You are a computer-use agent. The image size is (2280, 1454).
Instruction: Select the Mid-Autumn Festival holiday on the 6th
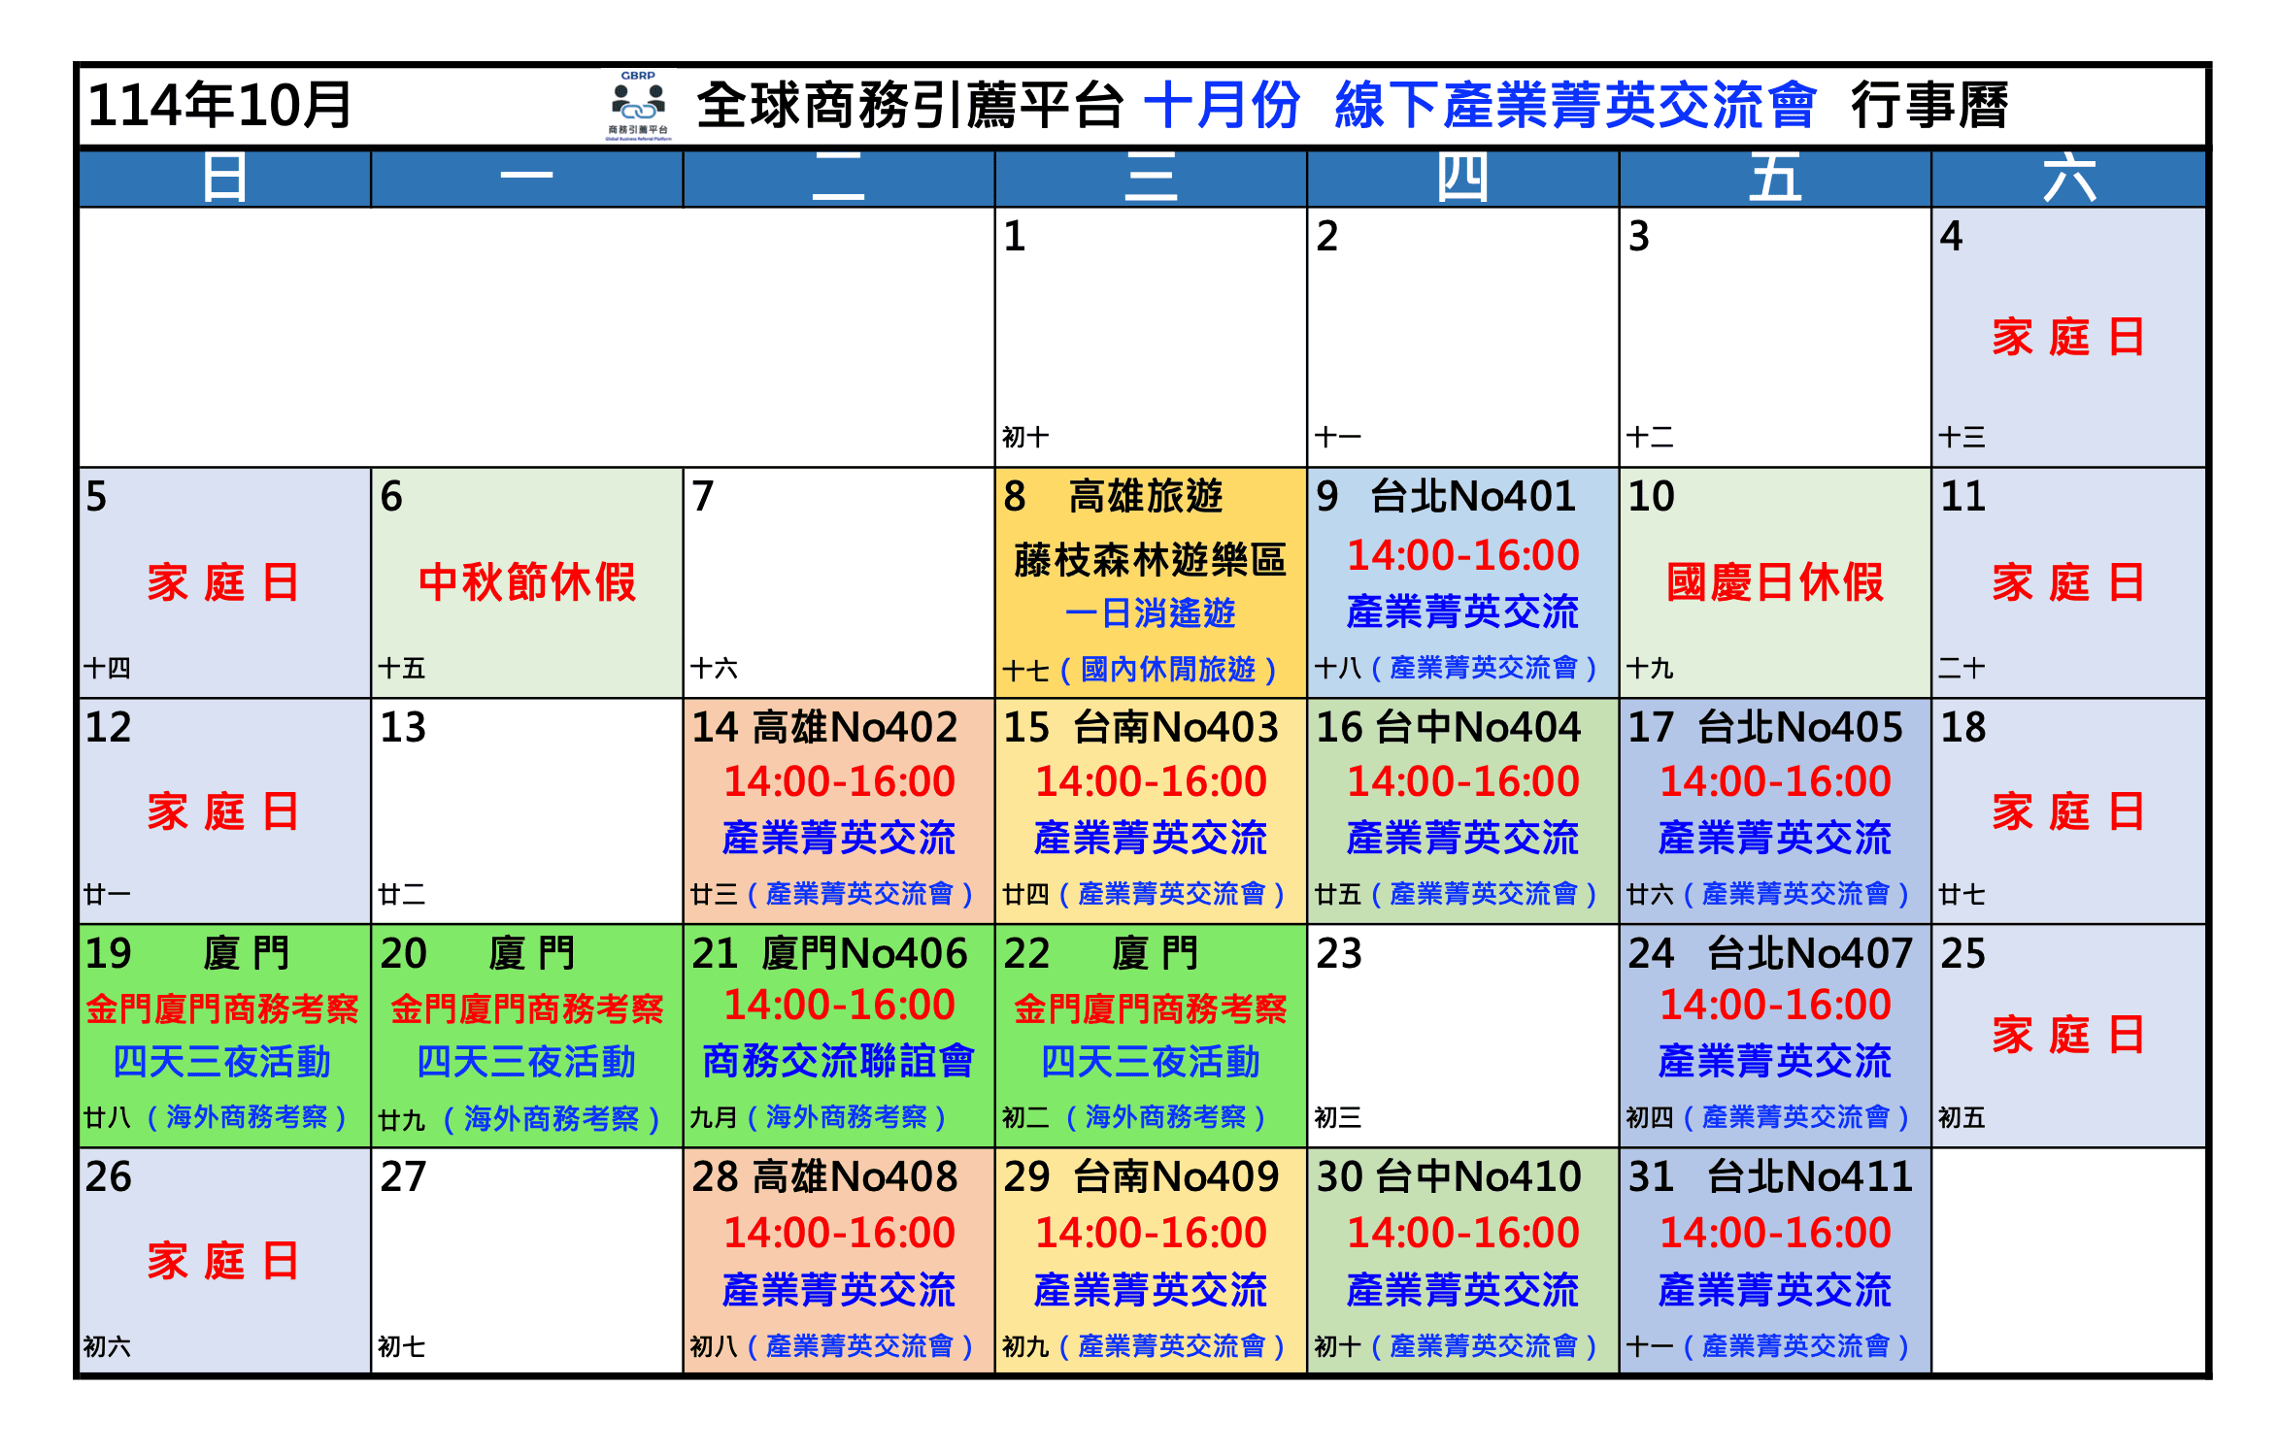point(526,582)
